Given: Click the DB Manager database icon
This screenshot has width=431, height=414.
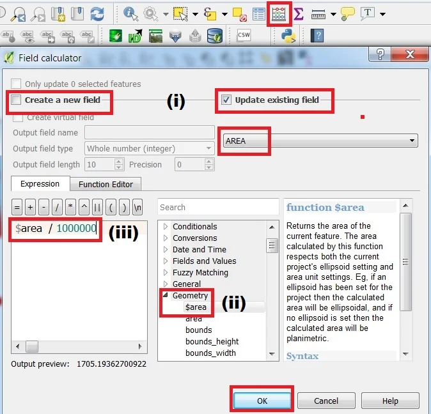Looking at the screenshot, I should [x=215, y=36].
